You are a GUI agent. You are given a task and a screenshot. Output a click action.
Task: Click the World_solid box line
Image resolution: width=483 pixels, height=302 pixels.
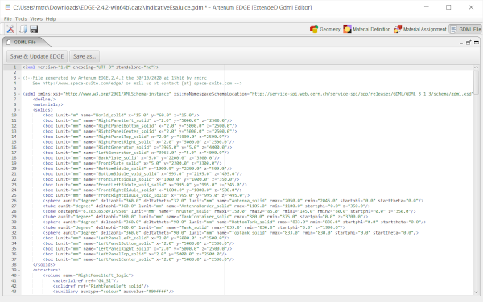121,115
